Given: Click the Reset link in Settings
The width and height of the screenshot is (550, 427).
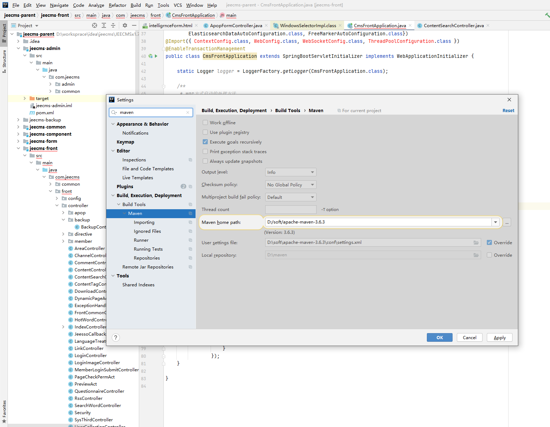Looking at the screenshot, I should (508, 110).
